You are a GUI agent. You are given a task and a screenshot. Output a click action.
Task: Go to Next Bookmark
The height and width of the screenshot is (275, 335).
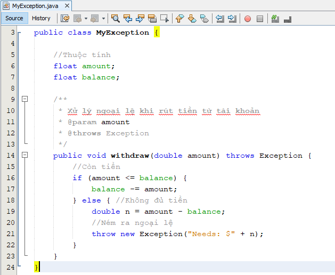point(192,19)
